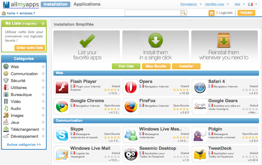Rate Safari 4 with the stars
The height and width of the screenshot is (165, 262).
pyautogui.click(x=250, y=90)
